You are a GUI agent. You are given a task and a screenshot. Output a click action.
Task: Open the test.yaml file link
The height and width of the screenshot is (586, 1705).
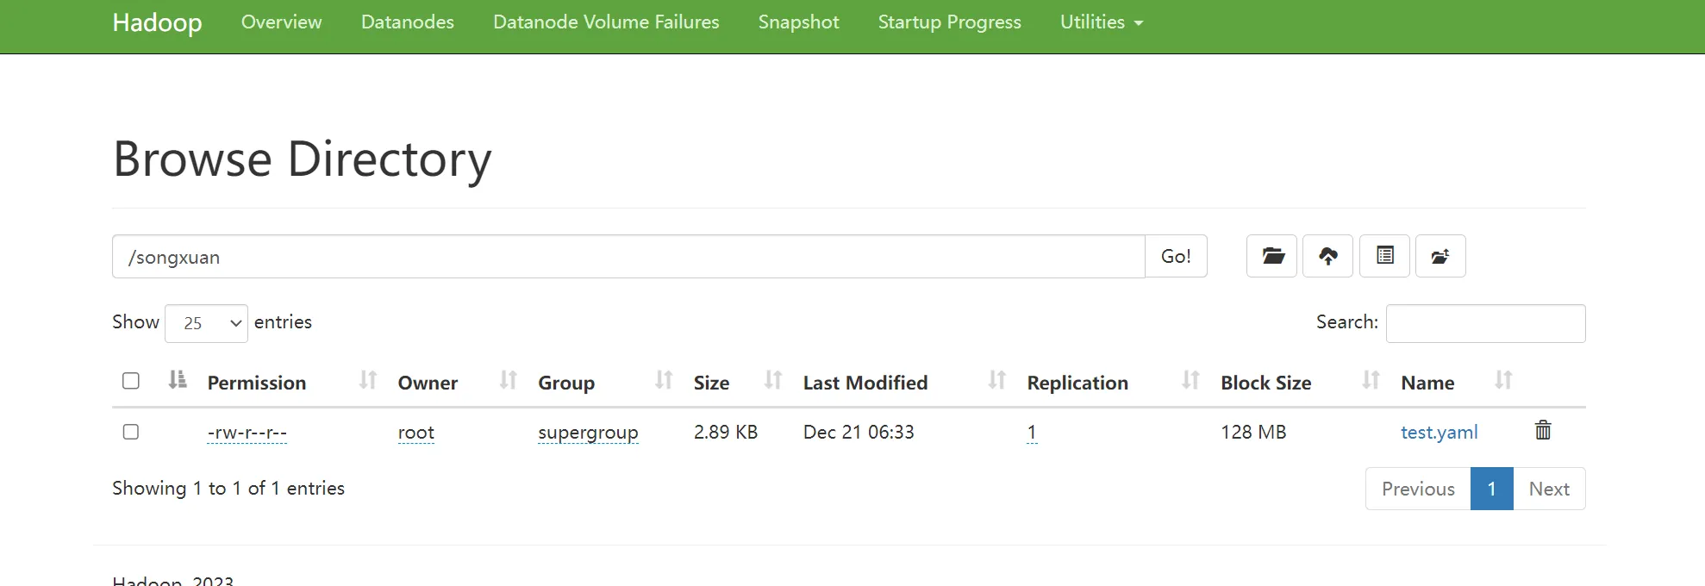click(x=1439, y=433)
